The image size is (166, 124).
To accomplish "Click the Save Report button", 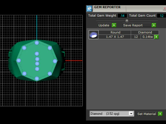I will (x=137, y=25).
